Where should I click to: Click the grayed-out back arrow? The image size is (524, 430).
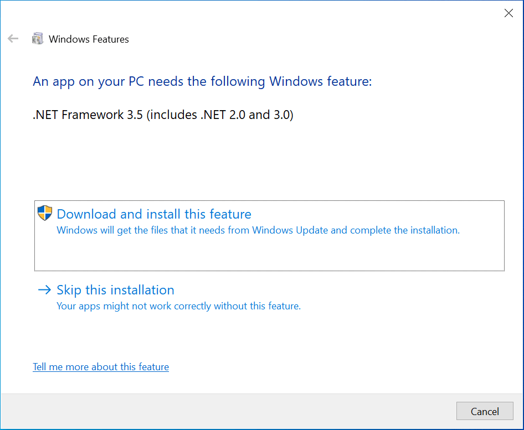(12, 38)
